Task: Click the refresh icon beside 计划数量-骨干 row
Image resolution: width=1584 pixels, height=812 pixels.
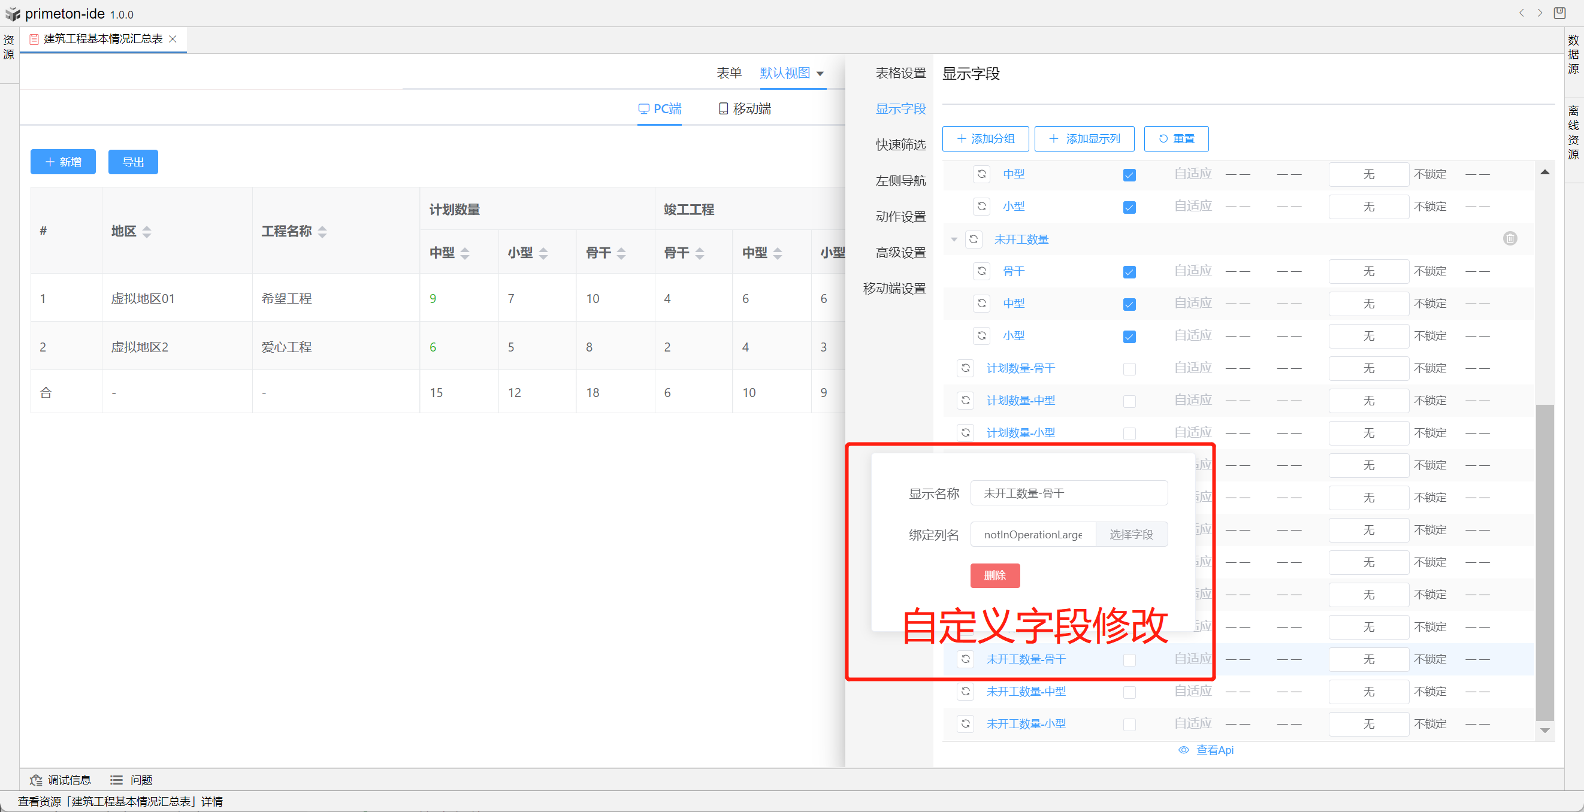Action: [x=965, y=368]
